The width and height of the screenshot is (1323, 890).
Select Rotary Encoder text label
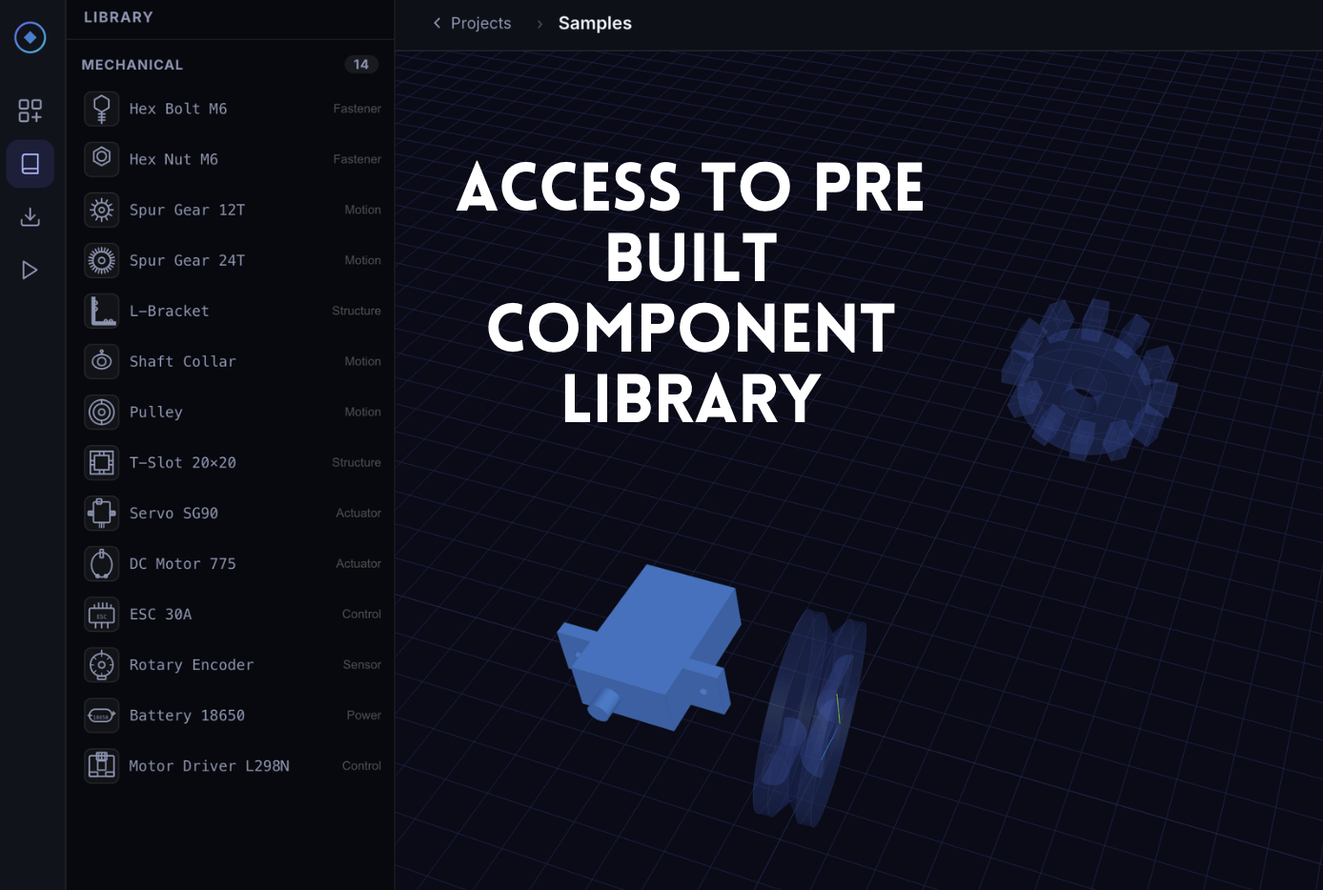coord(192,664)
